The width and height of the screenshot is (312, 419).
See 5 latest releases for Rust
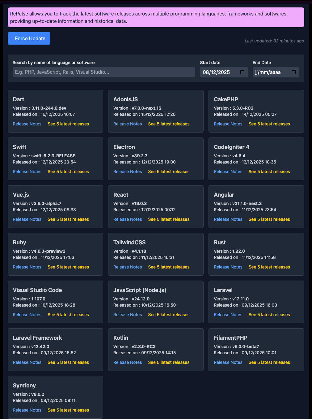click(x=269, y=267)
